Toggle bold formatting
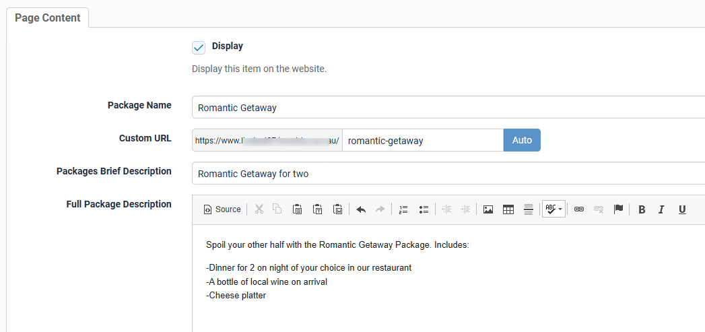Viewport: 705px width, 332px height. tap(642, 209)
